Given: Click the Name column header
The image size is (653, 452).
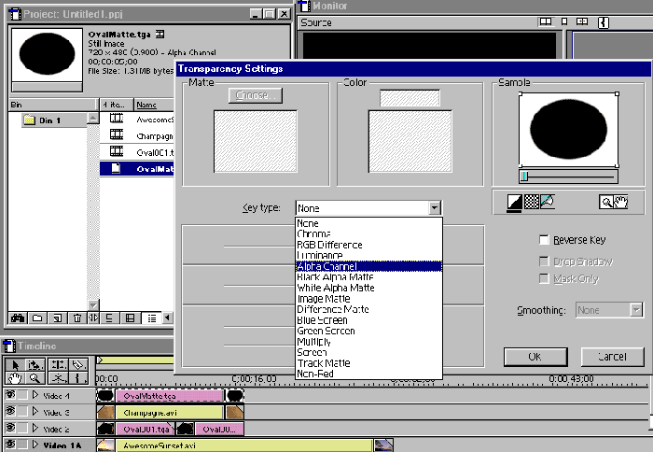Looking at the screenshot, I should pyautogui.click(x=154, y=105).
